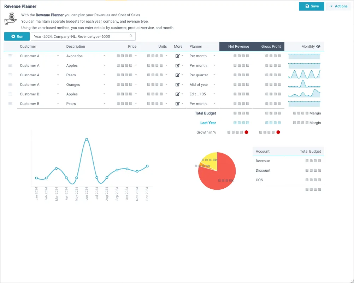Click in the Year/Company filter input field
Viewport: 354px width, 283px height.
click(83, 36)
